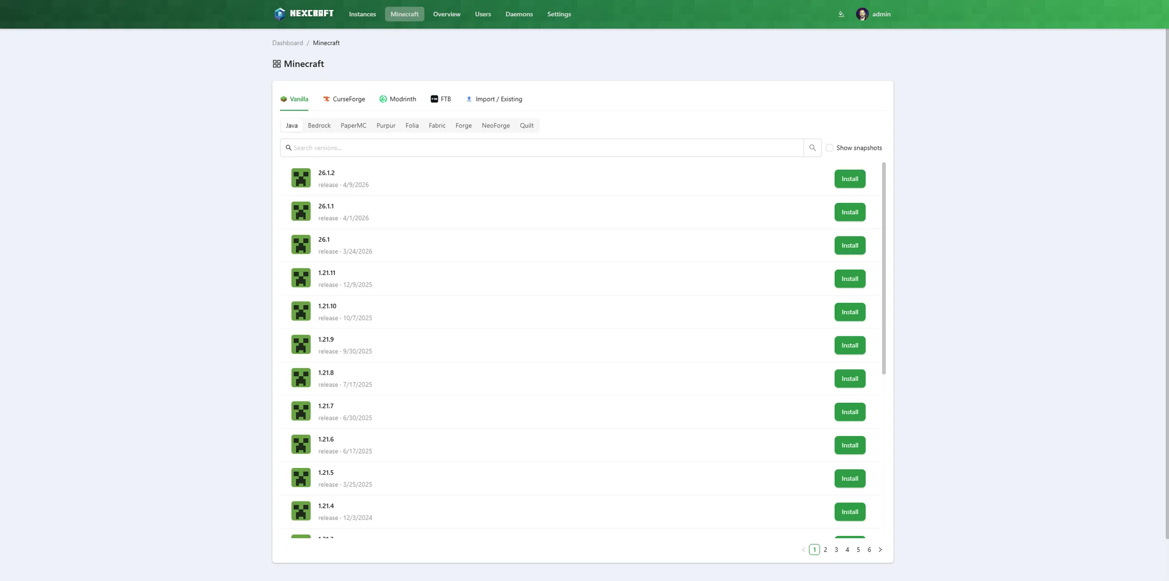Install version 1.21.5

click(850, 479)
